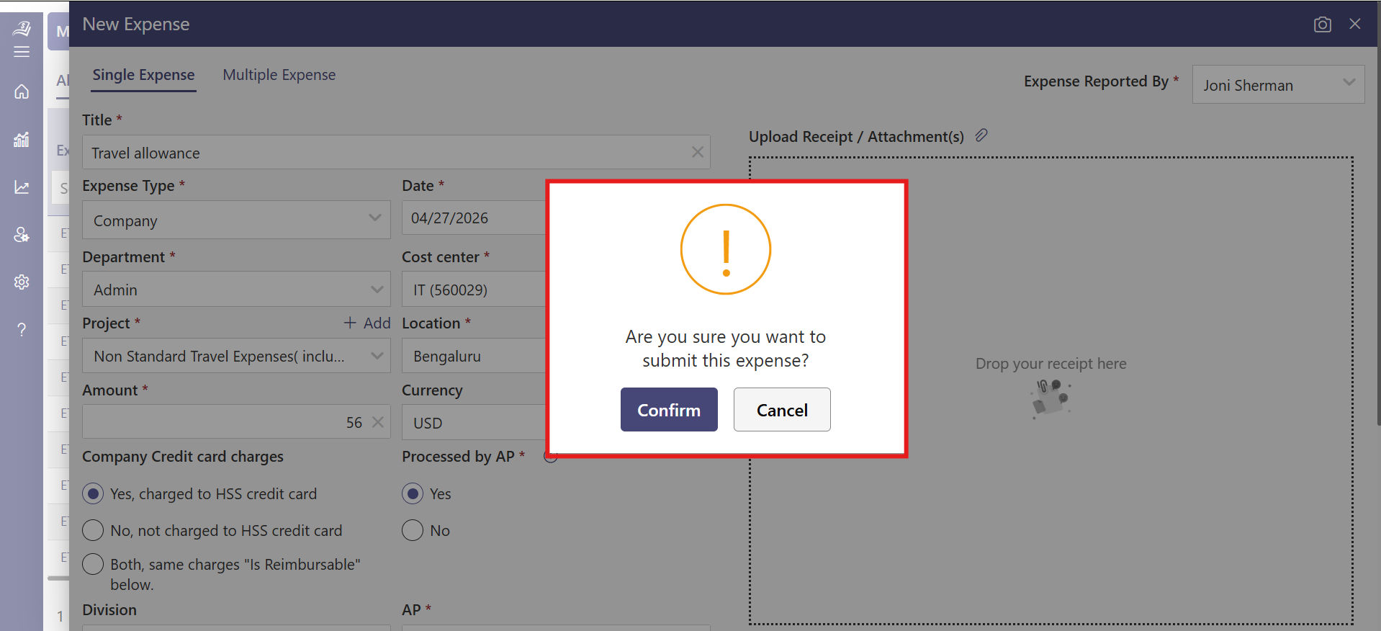Open the Location Bengaluru dropdown
1381x631 pixels.
point(474,355)
